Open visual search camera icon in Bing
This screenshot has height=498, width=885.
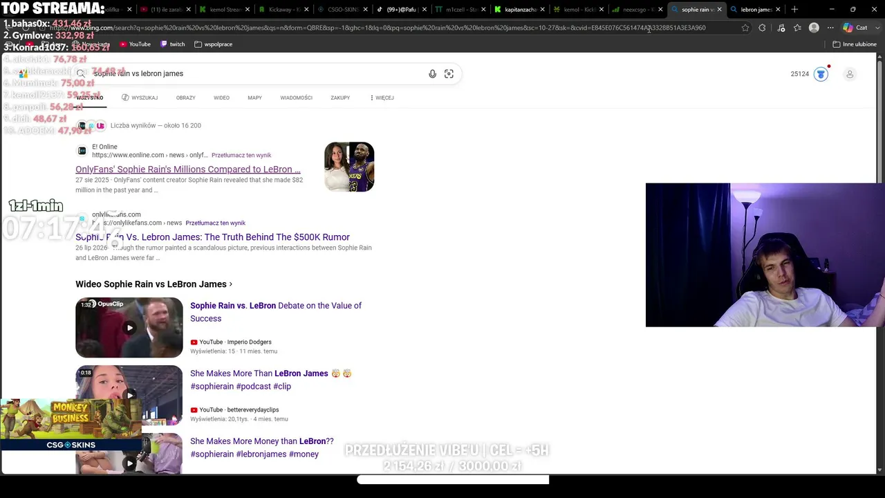tap(449, 74)
